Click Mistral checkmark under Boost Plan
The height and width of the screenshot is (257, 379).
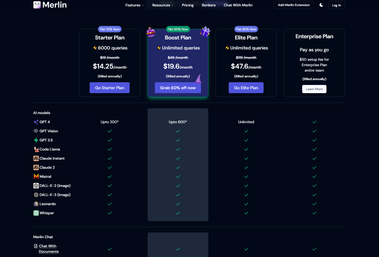[178, 177]
